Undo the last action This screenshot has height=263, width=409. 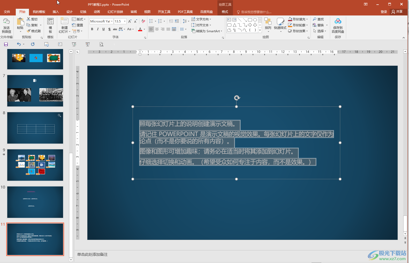tap(19, 44)
